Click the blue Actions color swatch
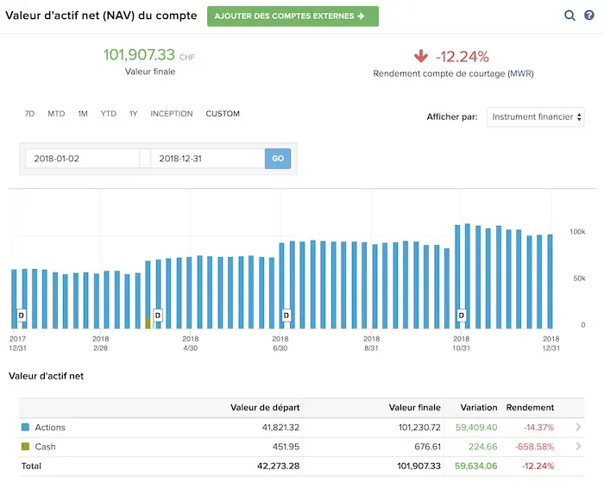 pyautogui.click(x=25, y=427)
